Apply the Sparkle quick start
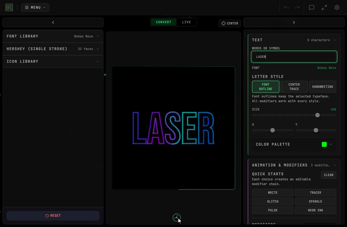 click(x=316, y=202)
